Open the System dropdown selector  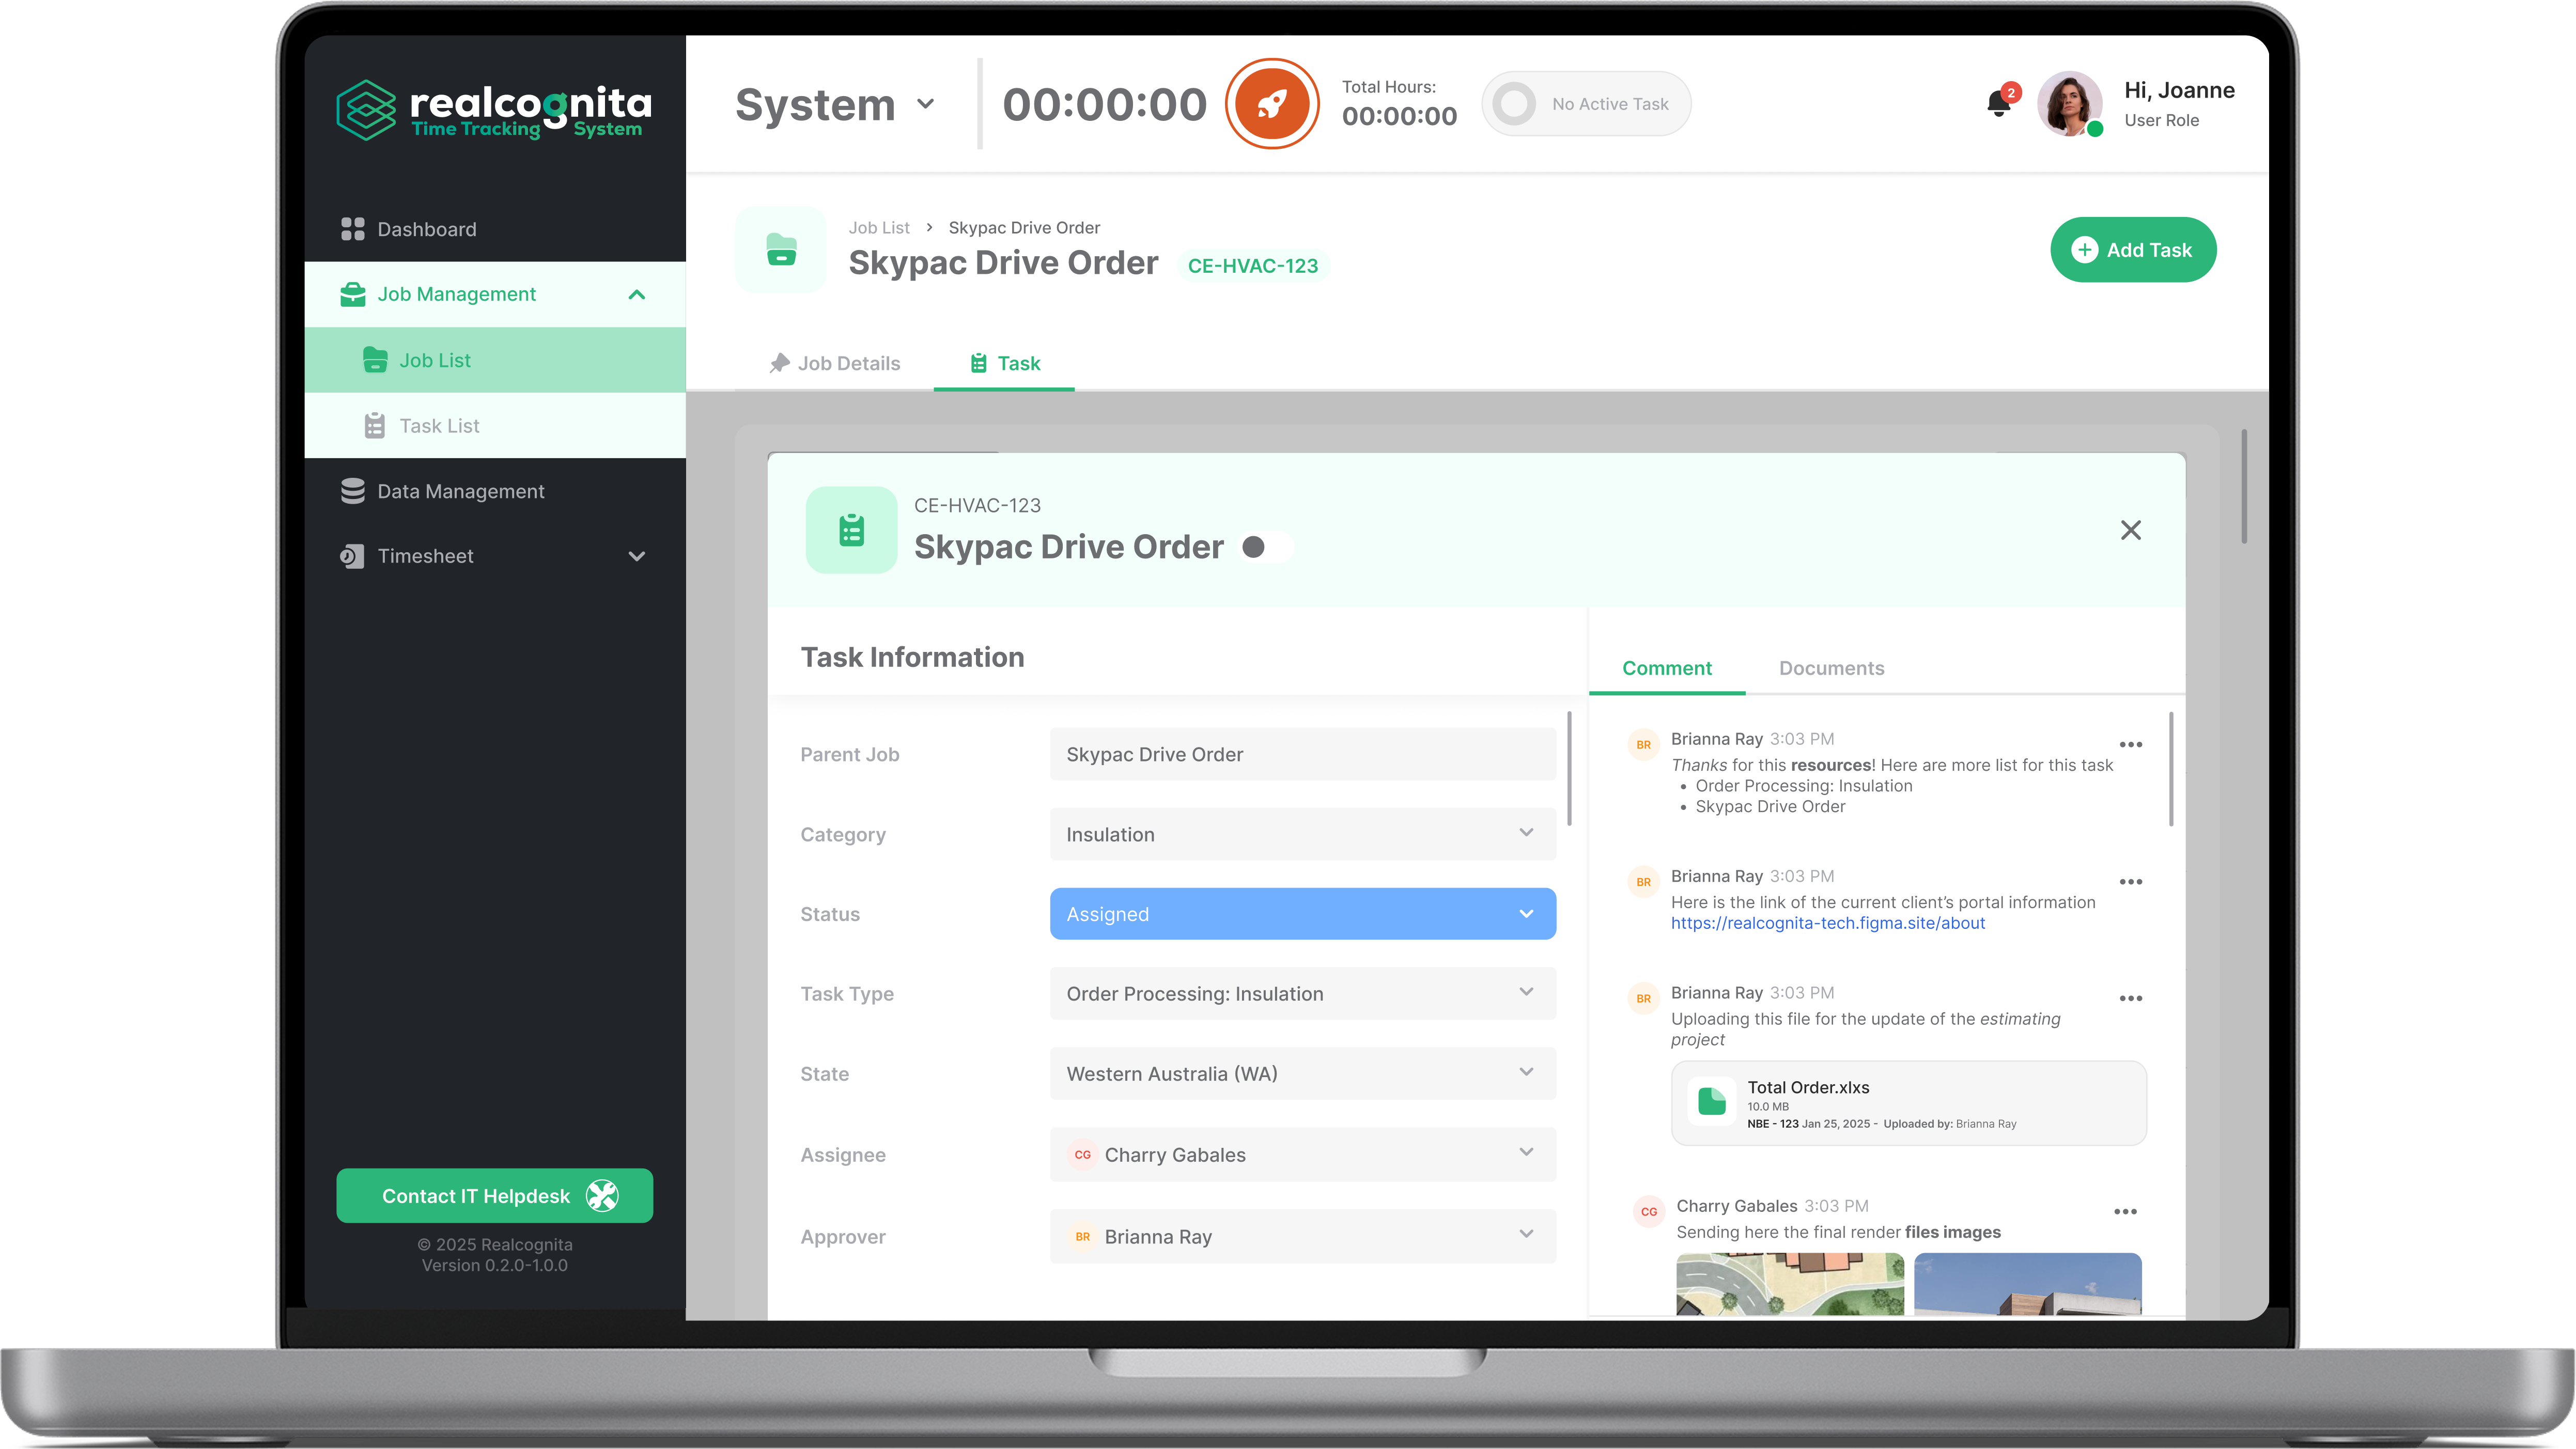click(x=835, y=105)
